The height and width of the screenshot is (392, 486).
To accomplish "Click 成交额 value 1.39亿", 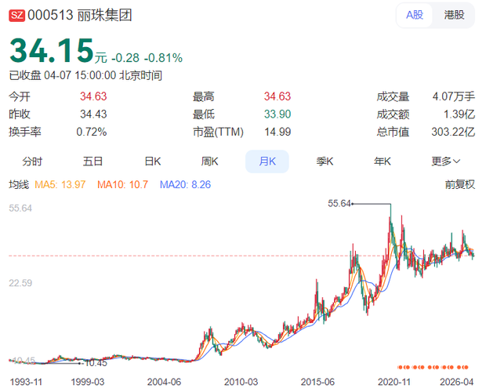I will [x=459, y=114].
